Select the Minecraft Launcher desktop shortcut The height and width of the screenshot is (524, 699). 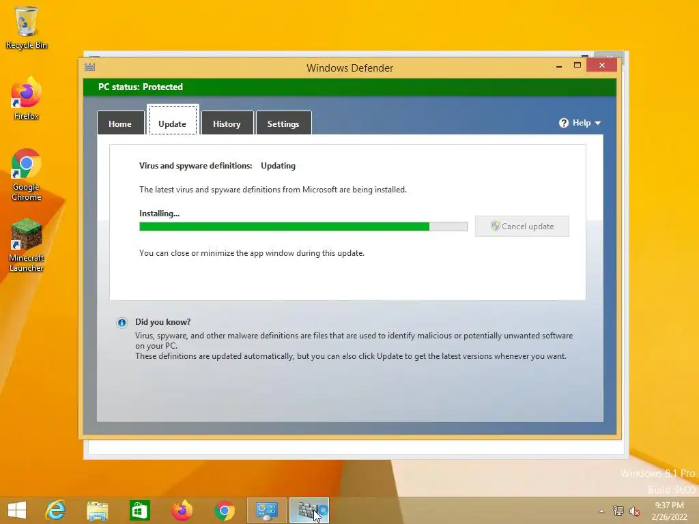[27, 245]
